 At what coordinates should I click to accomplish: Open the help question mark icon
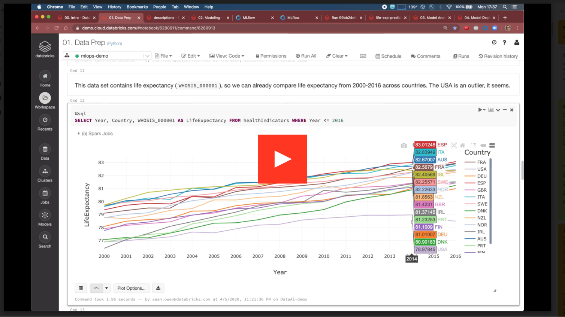505,42
